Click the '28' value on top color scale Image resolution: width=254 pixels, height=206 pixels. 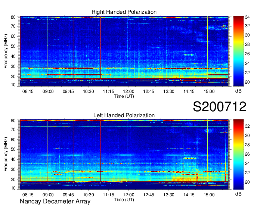pyautogui.click(x=247, y=44)
